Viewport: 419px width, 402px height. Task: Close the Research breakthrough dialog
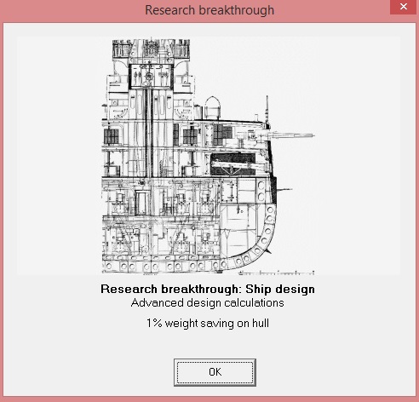pyautogui.click(x=404, y=7)
